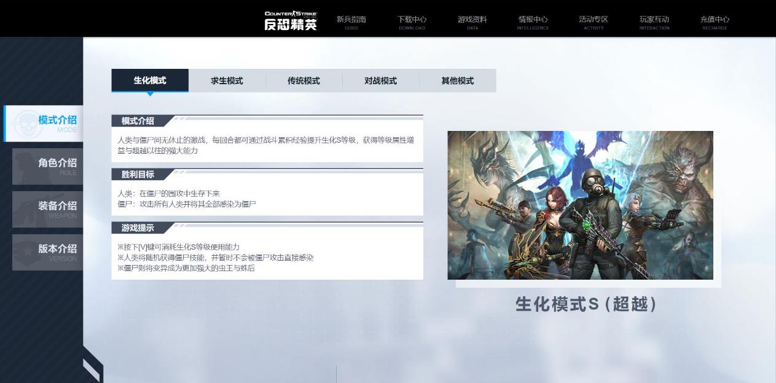Switch to the 对战模式 tab
Screen dimensions: 776x383
[380, 81]
